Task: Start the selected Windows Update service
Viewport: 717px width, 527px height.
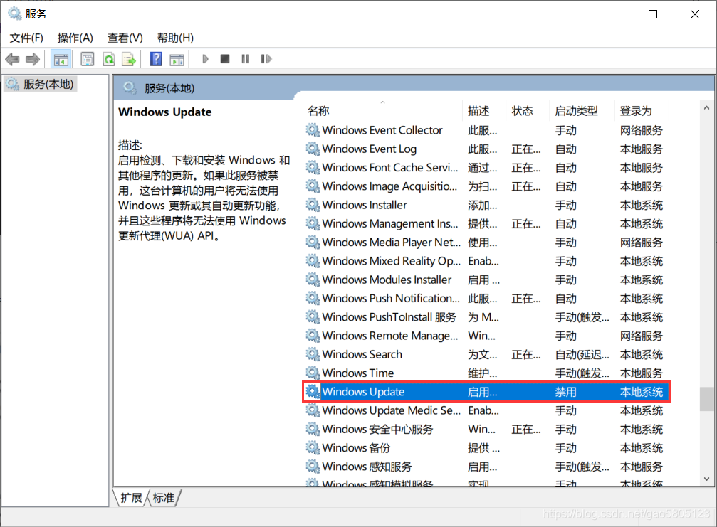Action: click(205, 59)
